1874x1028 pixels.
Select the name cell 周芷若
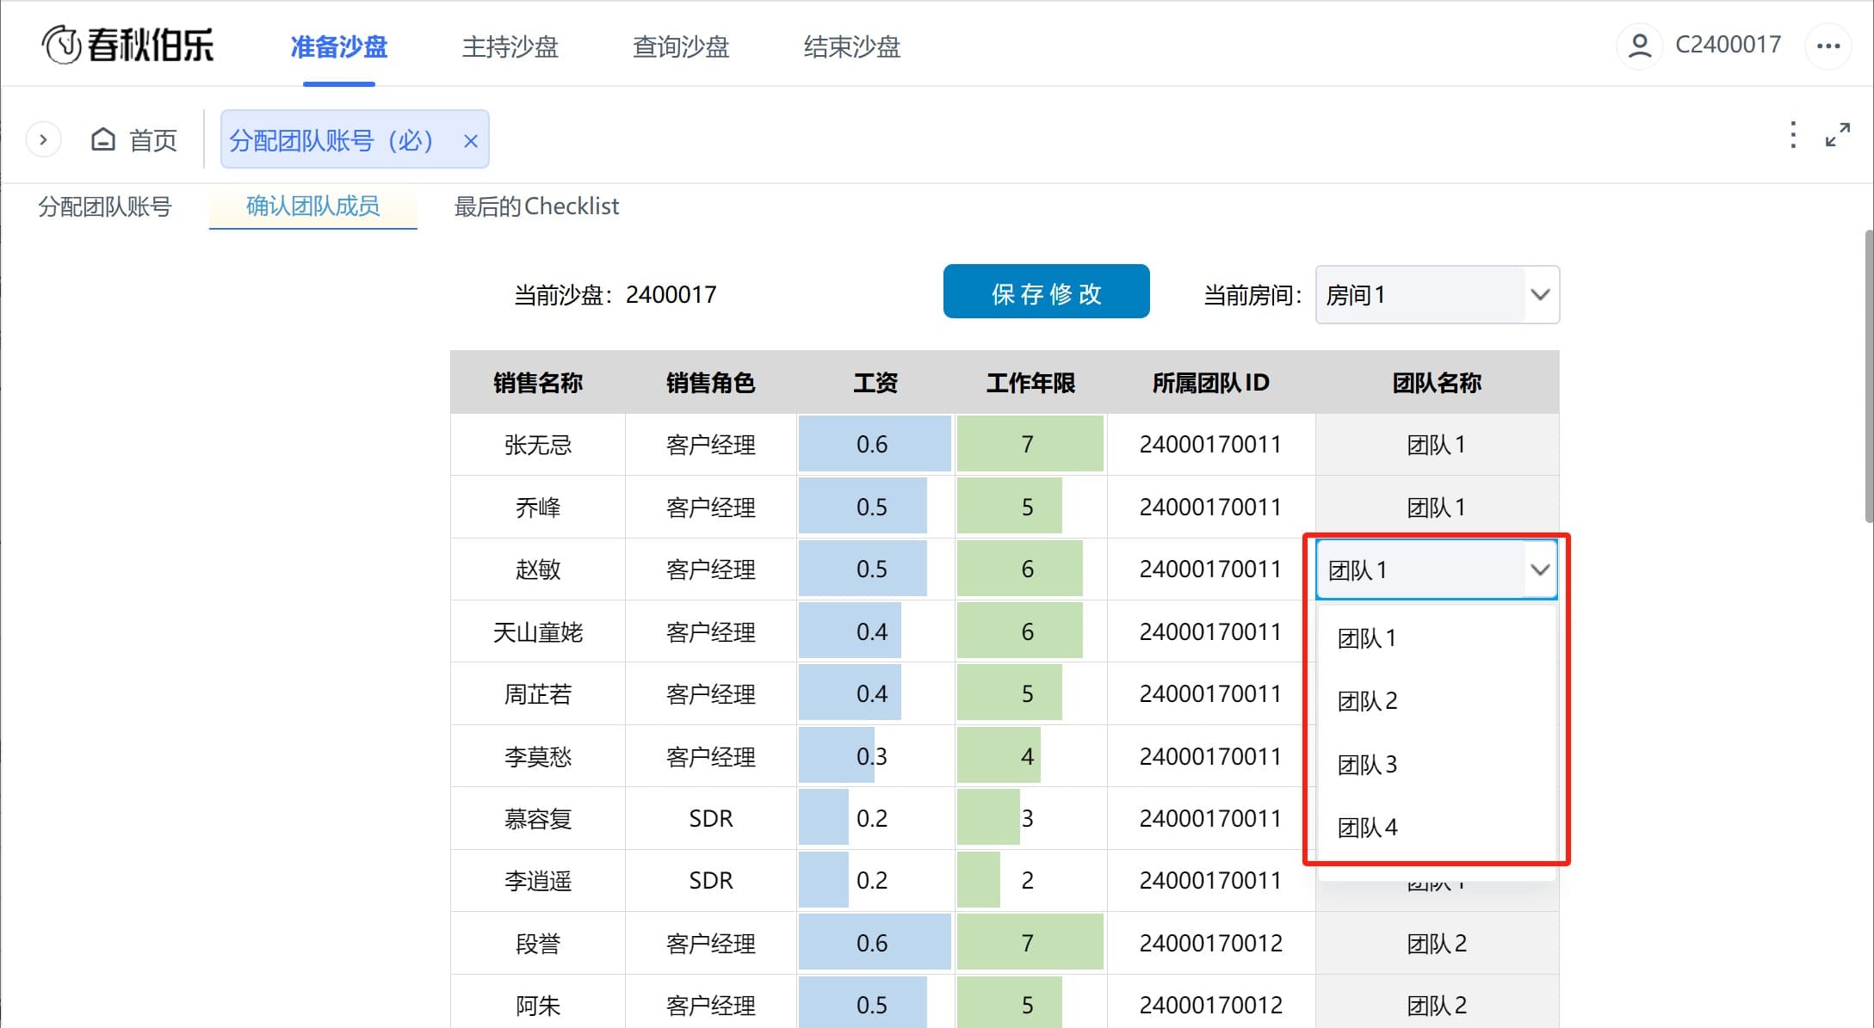point(538,694)
